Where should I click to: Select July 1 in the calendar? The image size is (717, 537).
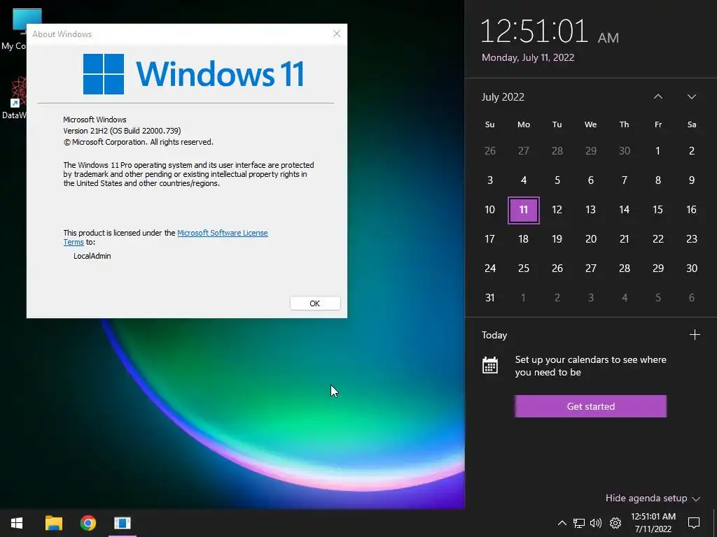(658, 151)
